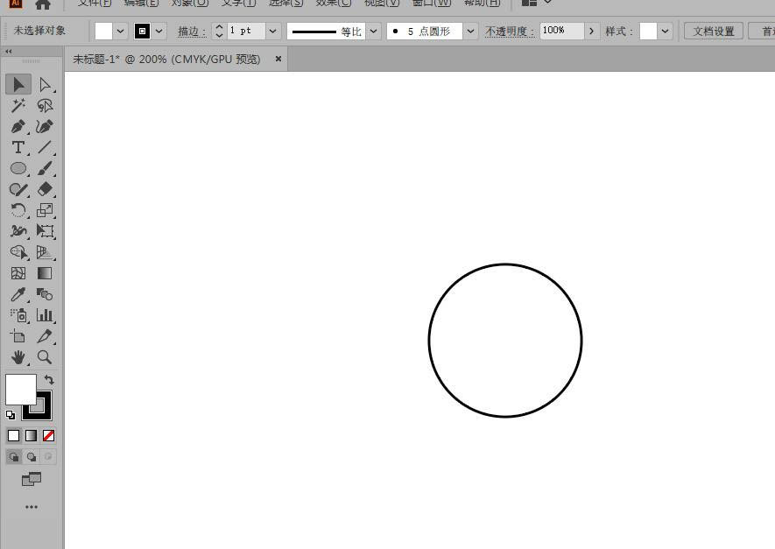This screenshot has height=549, width=775.
Task: Pick the Ellipse tool
Action: click(x=18, y=168)
